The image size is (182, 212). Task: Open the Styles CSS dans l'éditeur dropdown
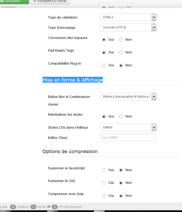128,127
